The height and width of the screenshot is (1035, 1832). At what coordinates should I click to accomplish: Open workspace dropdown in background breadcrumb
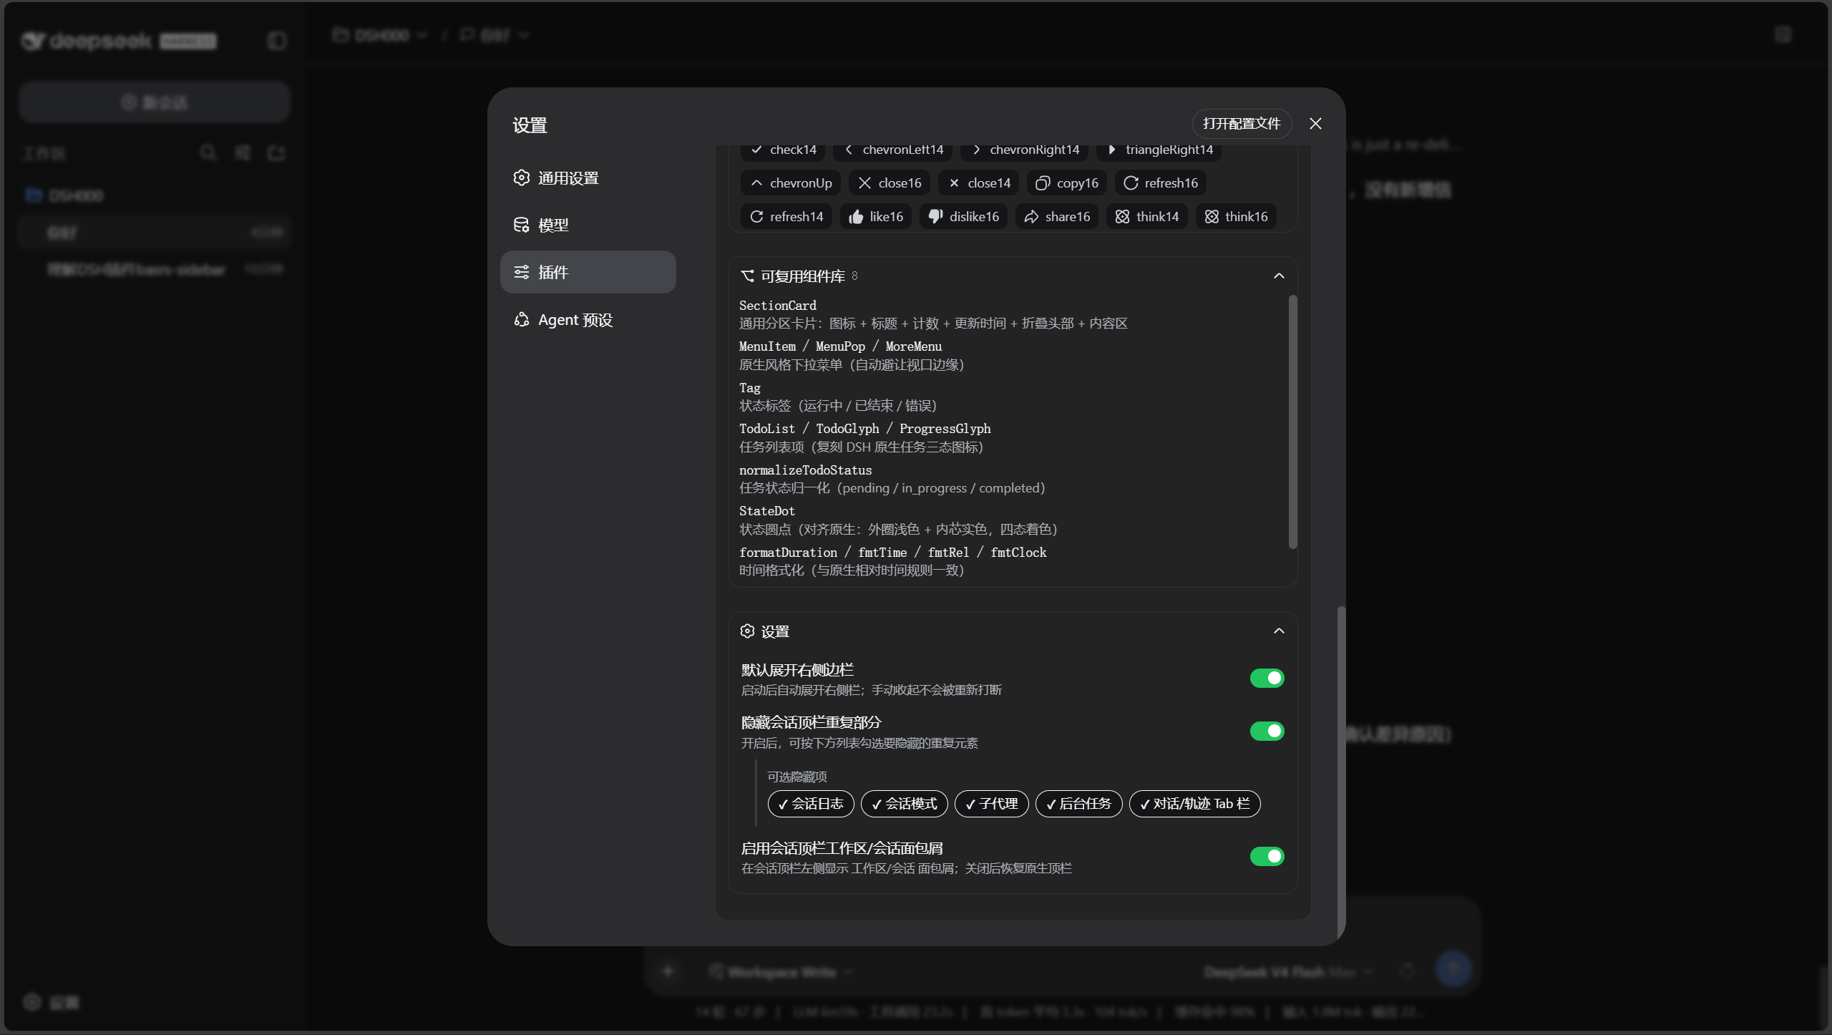[381, 35]
